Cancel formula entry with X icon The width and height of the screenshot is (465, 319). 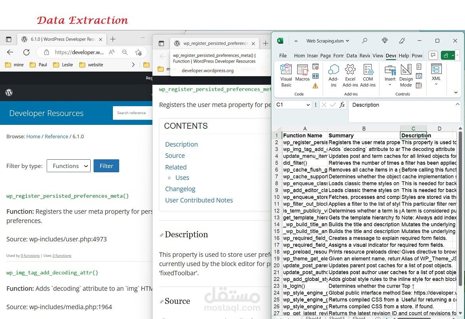[x=324, y=105]
